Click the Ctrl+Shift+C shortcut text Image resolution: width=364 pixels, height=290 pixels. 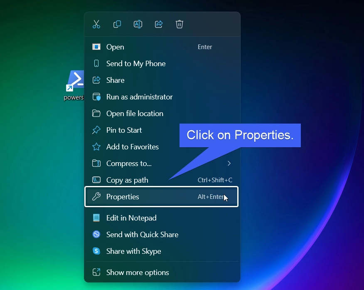coord(215,180)
